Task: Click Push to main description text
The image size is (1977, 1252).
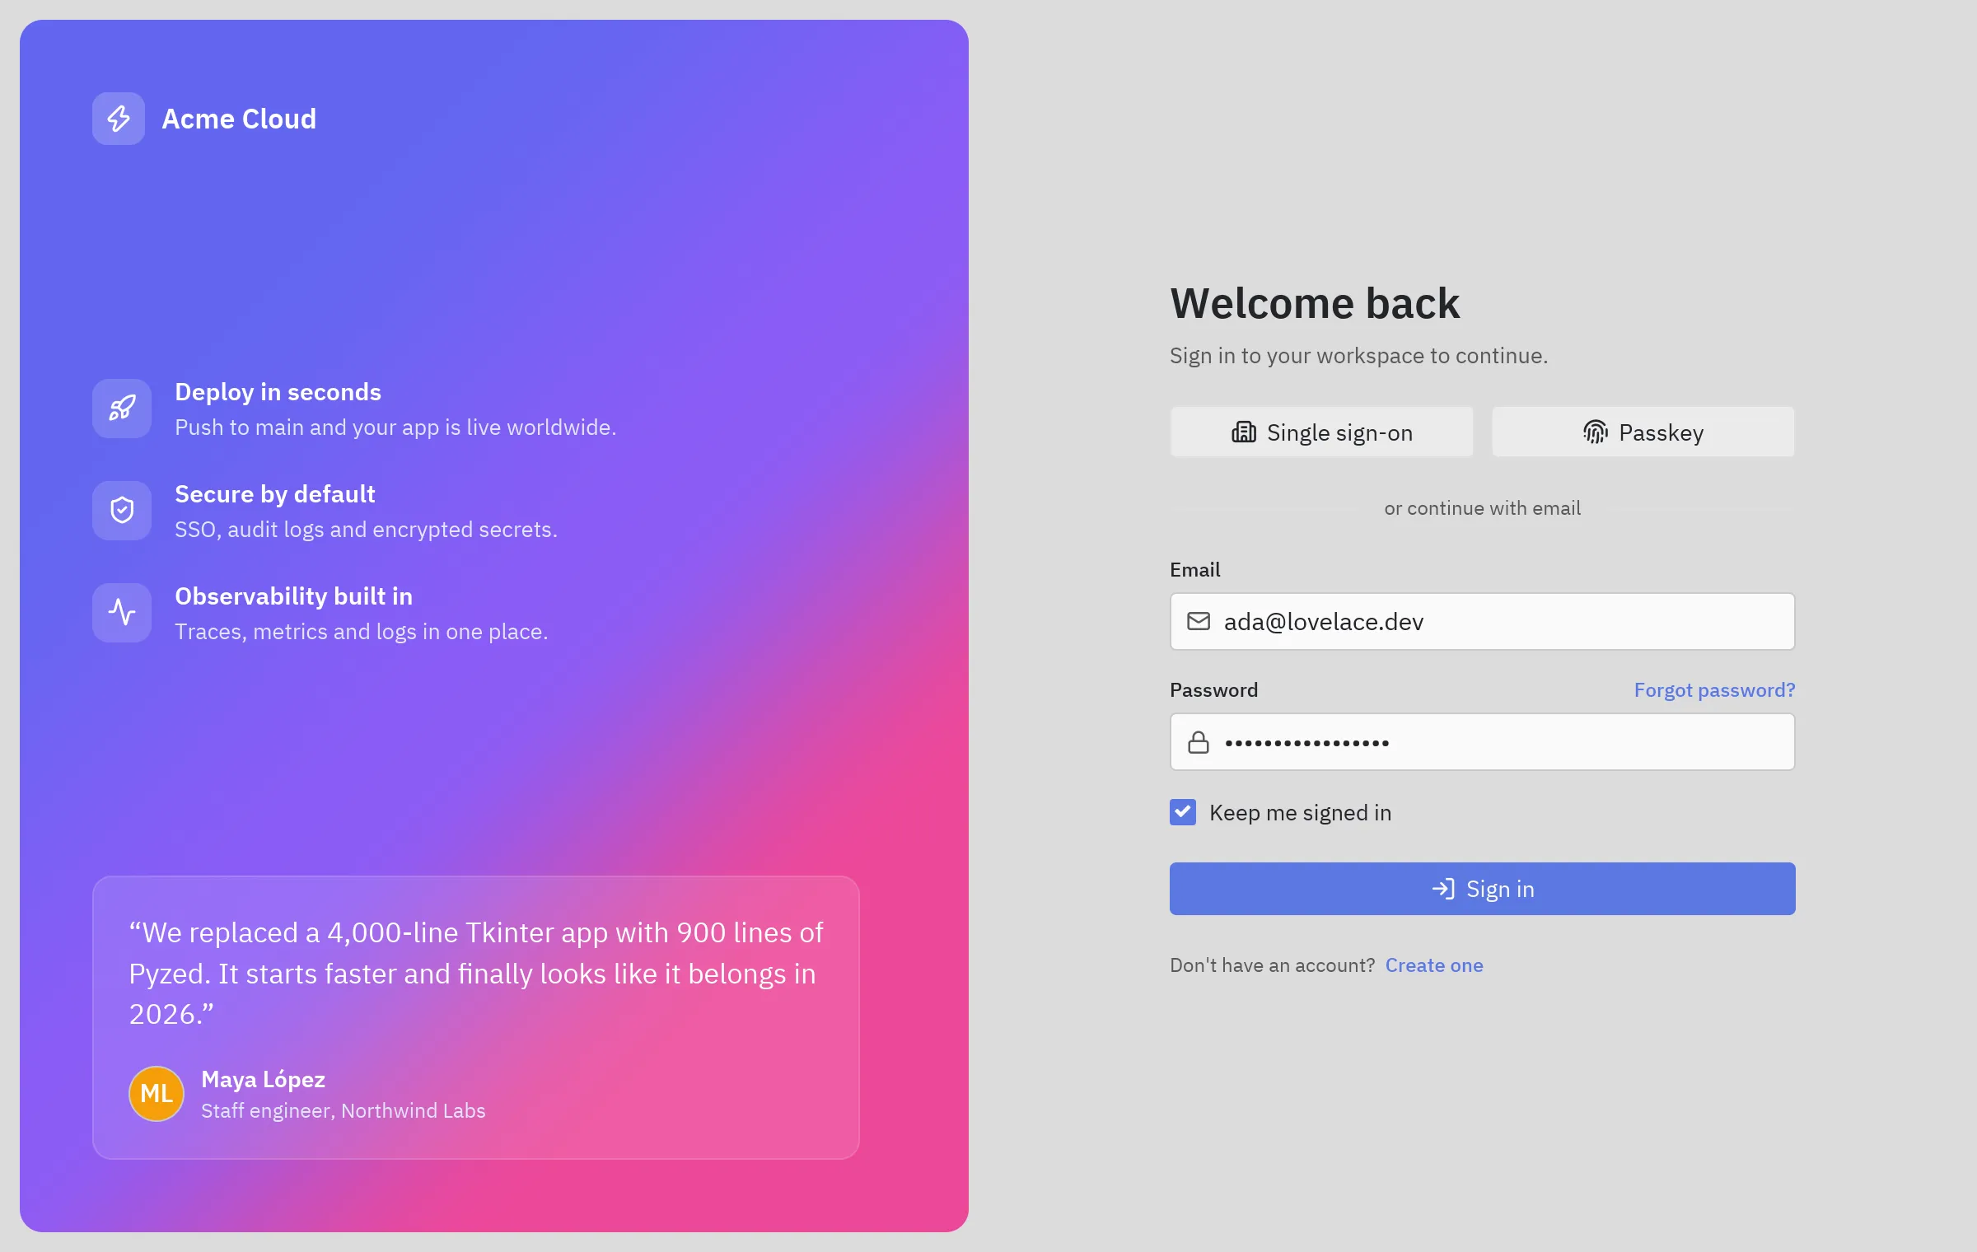Action: 395,427
